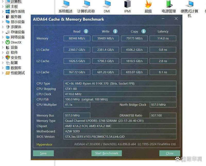Image resolution: width=206 pixels, height=166 pixels.
Task: Click the Save button in the benchmark dialog
Action: click(43, 153)
